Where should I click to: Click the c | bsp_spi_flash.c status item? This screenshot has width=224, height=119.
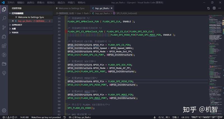pyautogui.click(x=80, y=117)
